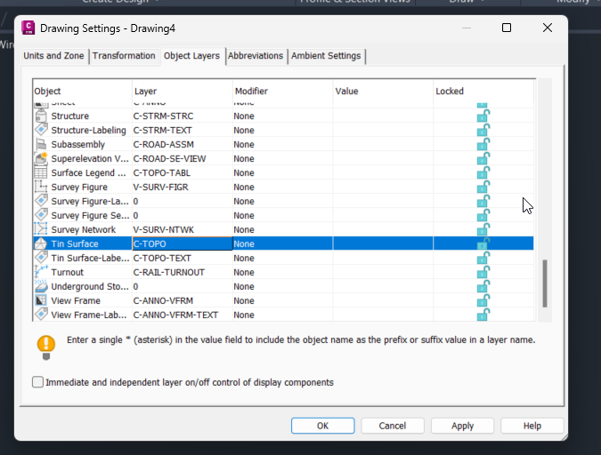The width and height of the screenshot is (601, 455).
Task: Click the Survey Network object icon
Action: click(x=41, y=230)
